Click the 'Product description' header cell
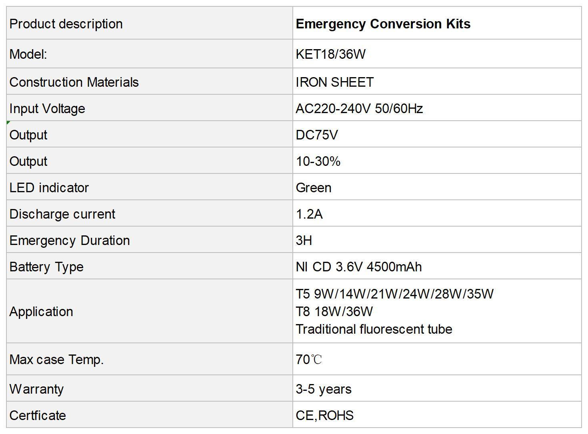 (x=150, y=23)
